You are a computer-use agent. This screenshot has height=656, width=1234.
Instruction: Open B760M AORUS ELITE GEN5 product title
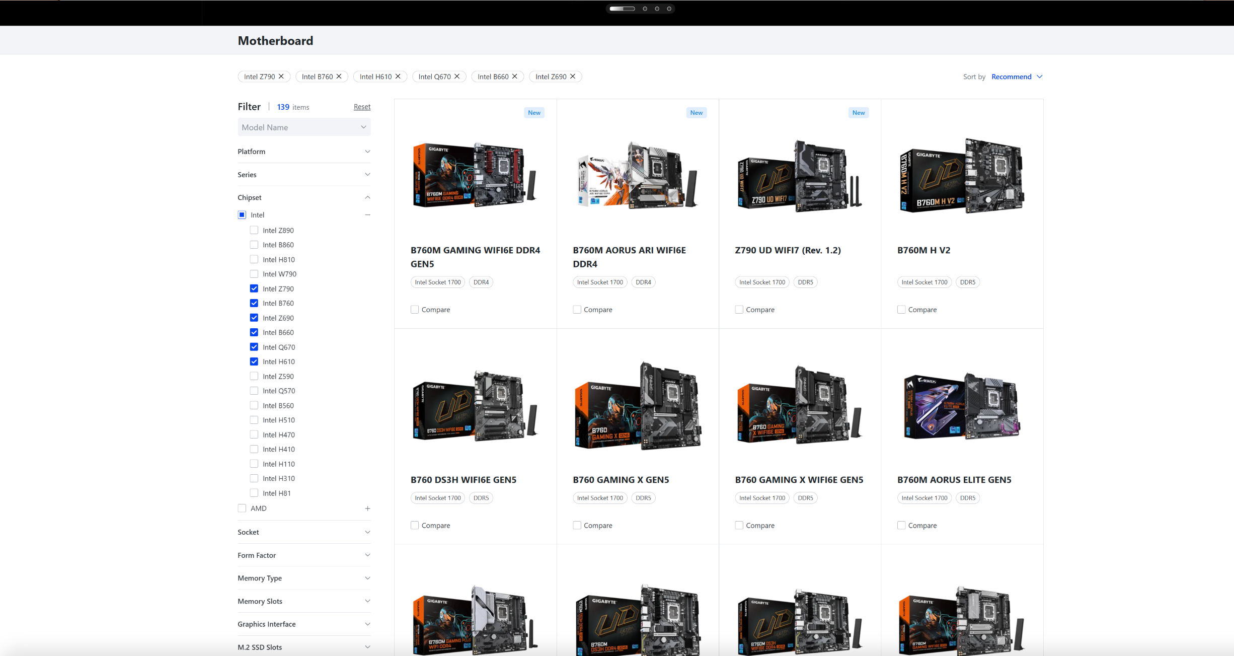click(954, 480)
